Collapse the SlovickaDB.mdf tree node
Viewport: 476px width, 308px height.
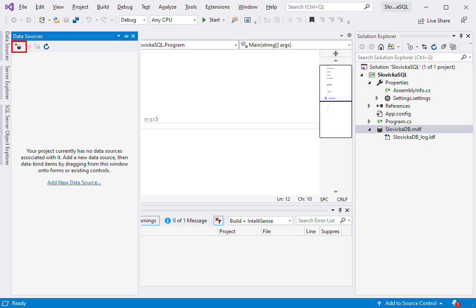(369, 129)
